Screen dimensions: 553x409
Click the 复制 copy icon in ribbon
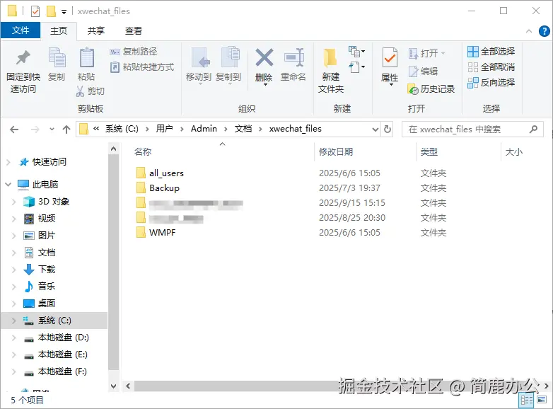point(57,57)
